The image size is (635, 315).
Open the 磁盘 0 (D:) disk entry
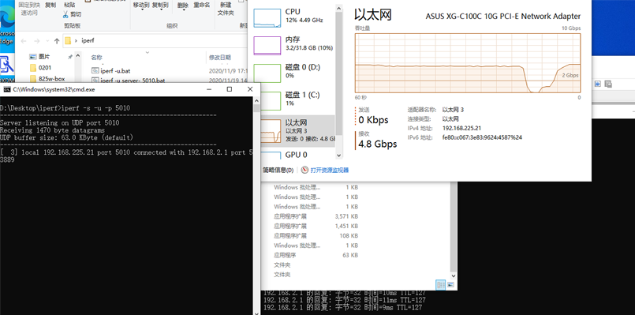tap(293, 71)
